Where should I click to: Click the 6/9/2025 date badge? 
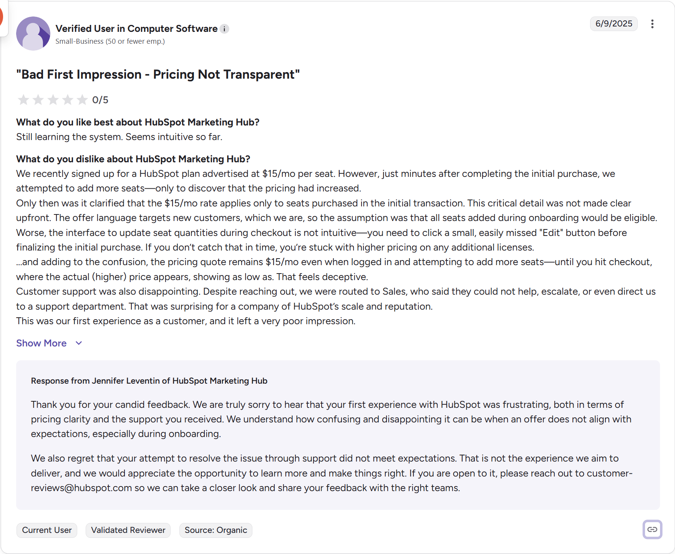click(614, 24)
